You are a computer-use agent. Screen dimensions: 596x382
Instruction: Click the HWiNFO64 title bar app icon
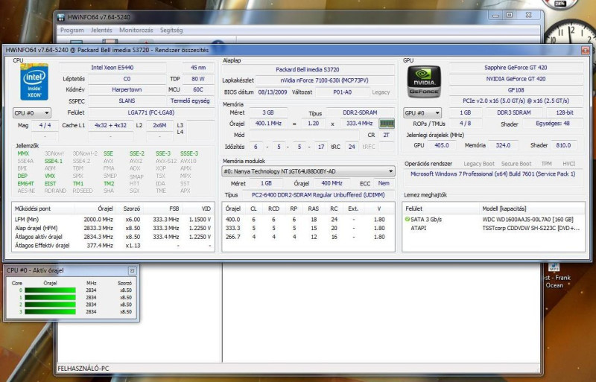pyautogui.click(x=61, y=17)
